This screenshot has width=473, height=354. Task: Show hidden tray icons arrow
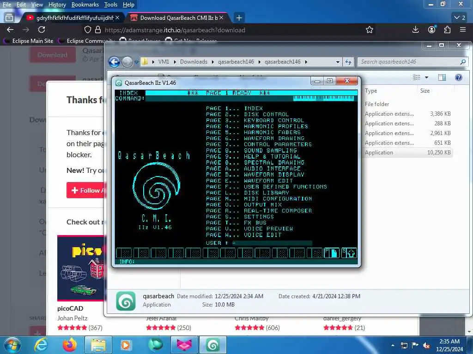pos(393,345)
